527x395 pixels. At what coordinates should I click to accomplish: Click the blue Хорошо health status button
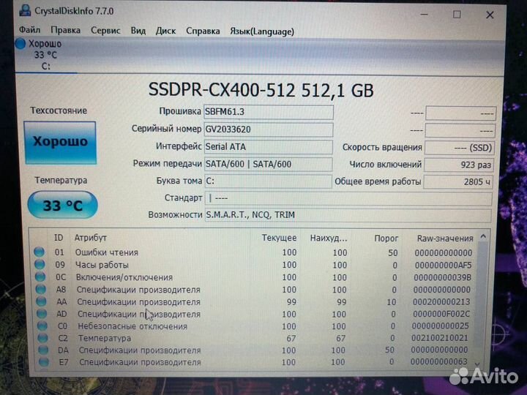[x=60, y=143]
